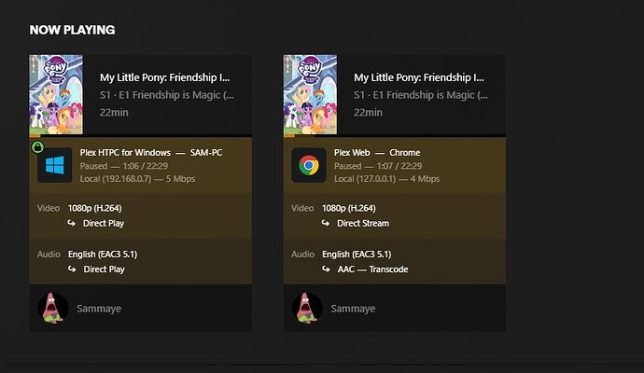Click the Chrome logo icon in the Plex Web card

pyautogui.click(x=309, y=165)
